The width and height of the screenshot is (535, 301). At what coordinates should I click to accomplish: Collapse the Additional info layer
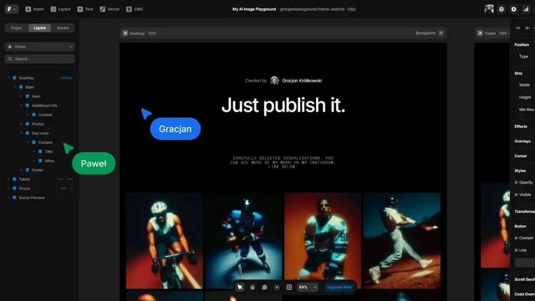click(x=21, y=105)
